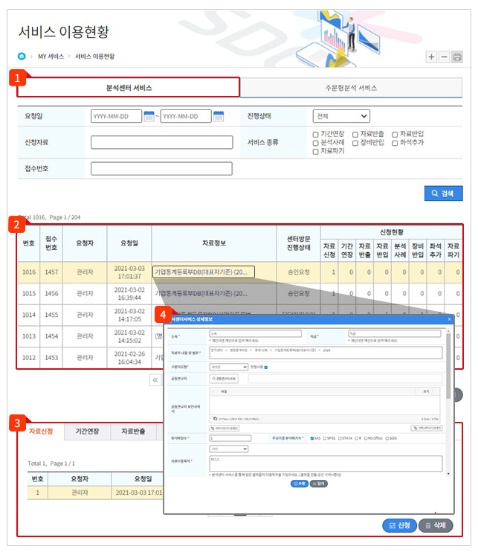Toggle 좌석추가 checkbox
This screenshot has height=555, width=478.
click(x=395, y=143)
